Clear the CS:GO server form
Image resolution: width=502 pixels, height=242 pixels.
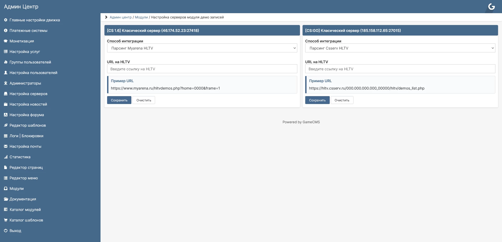click(342, 100)
